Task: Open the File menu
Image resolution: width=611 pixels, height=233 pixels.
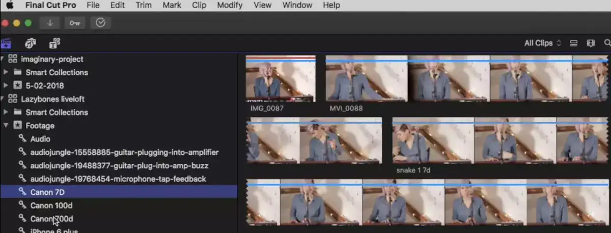Action: tap(93, 6)
